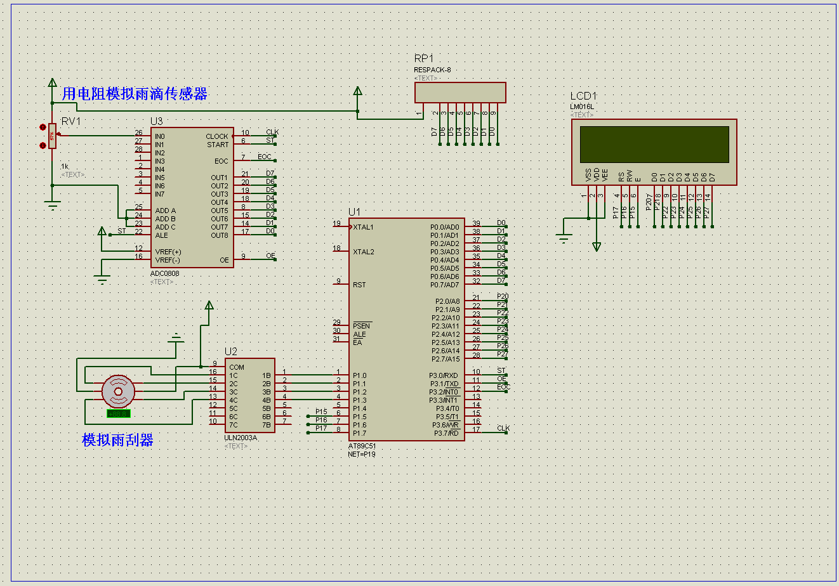Image resolution: width=839 pixels, height=586 pixels.
Task: Click the 'NET=P19' property text
Action: coord(362,454)
